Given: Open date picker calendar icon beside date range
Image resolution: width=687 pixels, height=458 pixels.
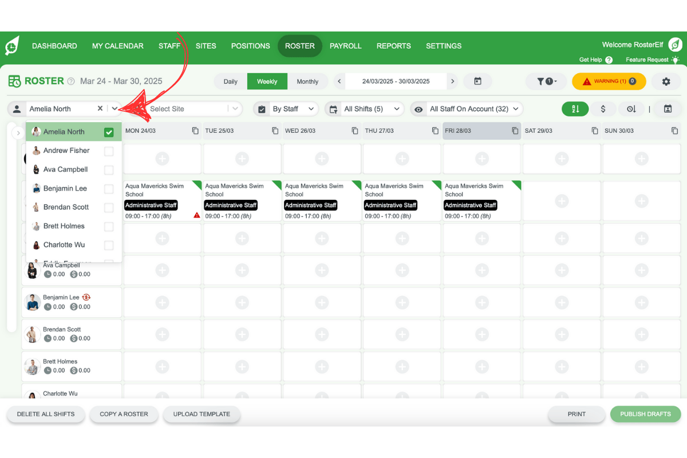Looking at the screenshot, I should (x=478, y=81).
